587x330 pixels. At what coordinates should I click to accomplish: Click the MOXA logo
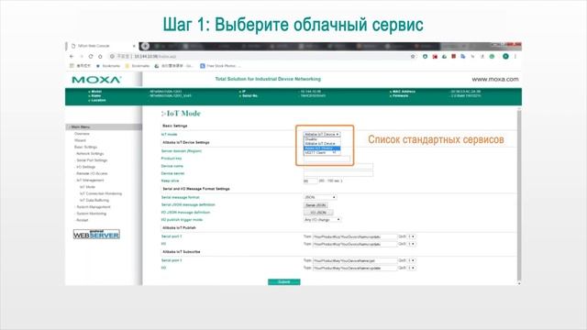tap(96, 80)
